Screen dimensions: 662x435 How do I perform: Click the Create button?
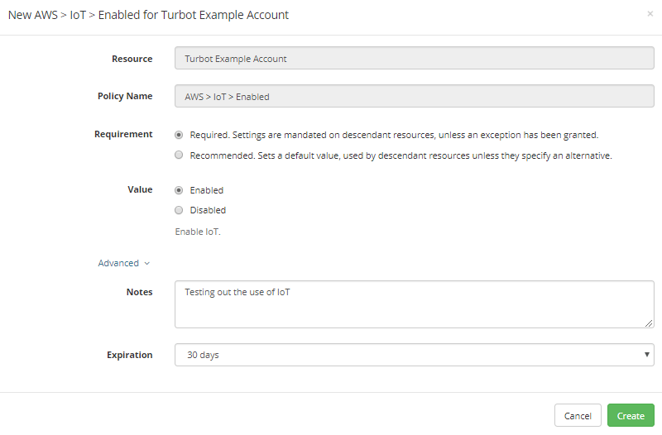pos(631,416)
